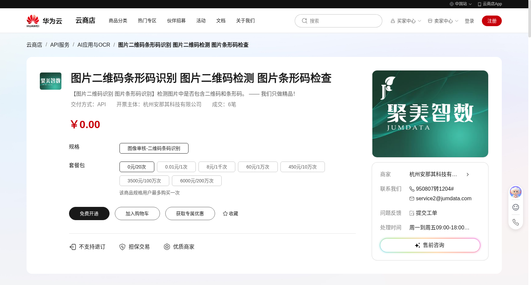This screenshot has height=285, width=531.
Task: Go to AI应用与OCR breadcrumb
Action: tap(94, 45)
